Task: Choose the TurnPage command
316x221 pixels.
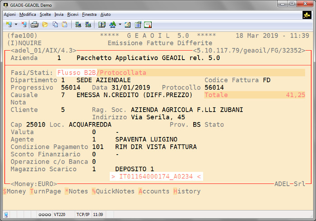Action: (45, 191)
